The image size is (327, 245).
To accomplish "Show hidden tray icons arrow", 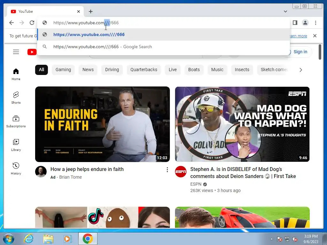I will tap(271, 239).
